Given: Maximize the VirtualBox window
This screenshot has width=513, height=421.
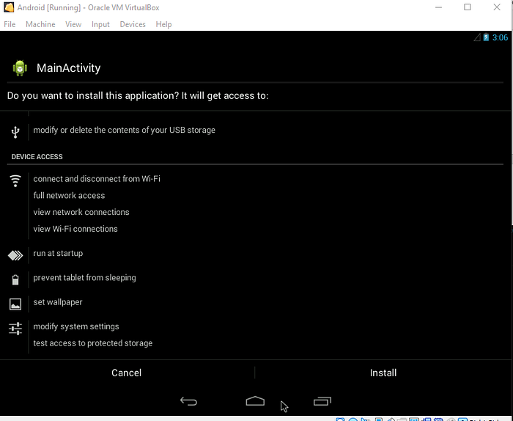Looking at the screenshot, I should 468,7.
